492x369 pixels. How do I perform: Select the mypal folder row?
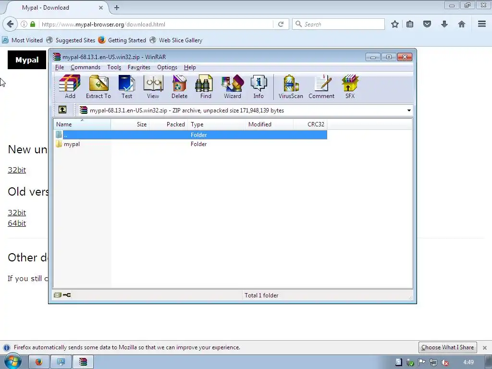pyautogui.click(x=190, y=144)
